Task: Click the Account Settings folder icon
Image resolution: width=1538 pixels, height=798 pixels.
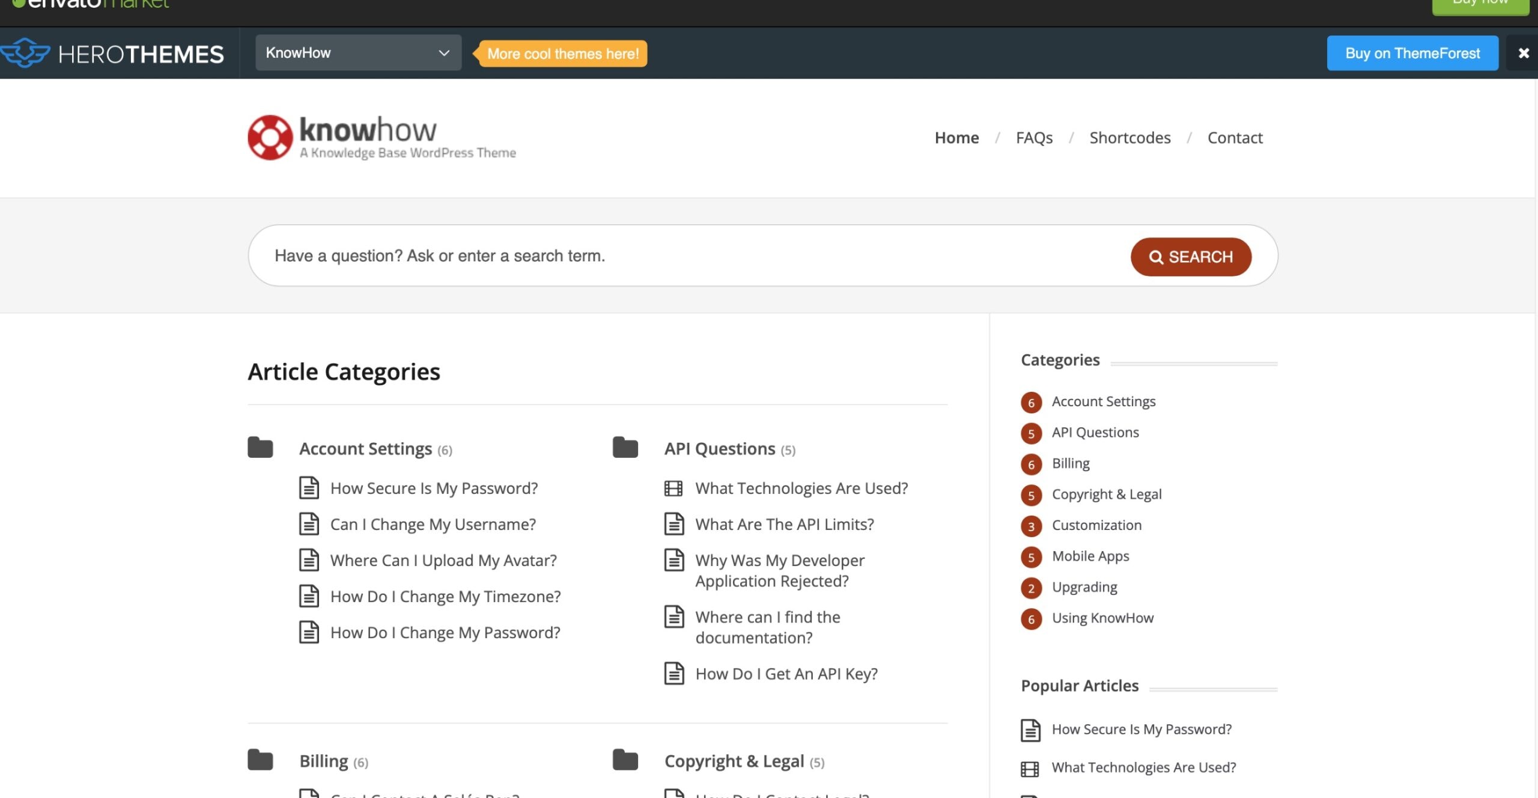Action: pos(260,448)
